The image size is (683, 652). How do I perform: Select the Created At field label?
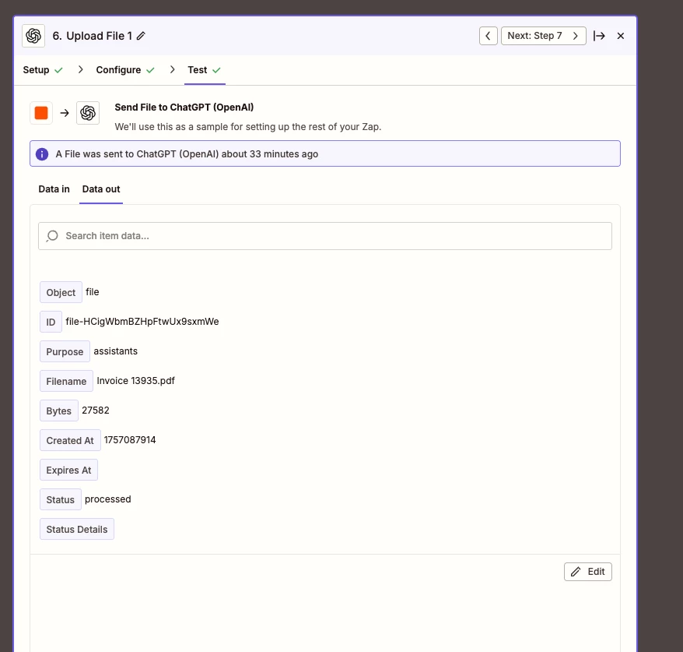pos(70,440)
